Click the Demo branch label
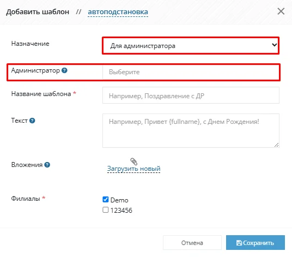Viewport: 292px width, 257px height. pos(119,200)
